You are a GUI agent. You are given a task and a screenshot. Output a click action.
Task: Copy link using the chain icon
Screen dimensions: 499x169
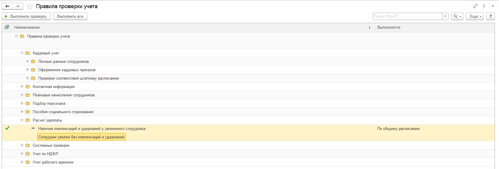point(475,6)
